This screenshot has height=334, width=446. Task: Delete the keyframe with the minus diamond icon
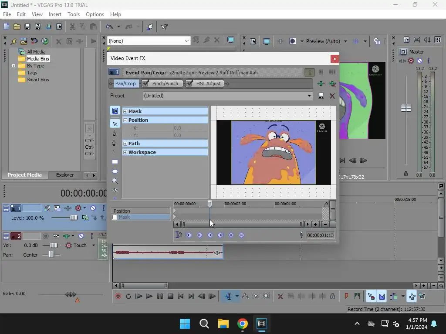pos(241,235)
